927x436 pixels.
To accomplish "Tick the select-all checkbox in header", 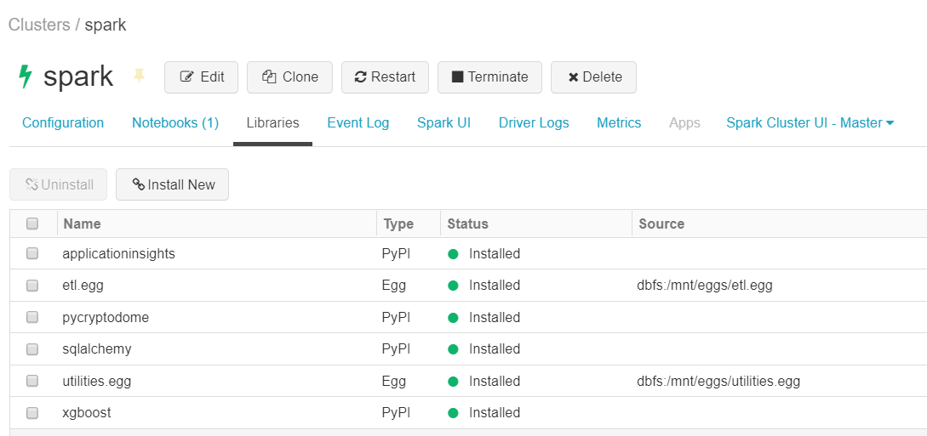I will click(32, 224).
